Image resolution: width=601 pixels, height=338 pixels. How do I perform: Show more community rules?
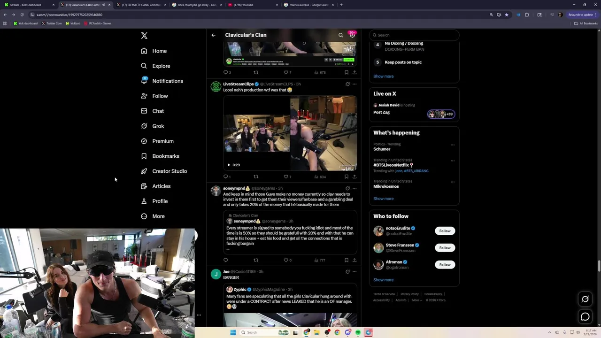coord(384,76)
